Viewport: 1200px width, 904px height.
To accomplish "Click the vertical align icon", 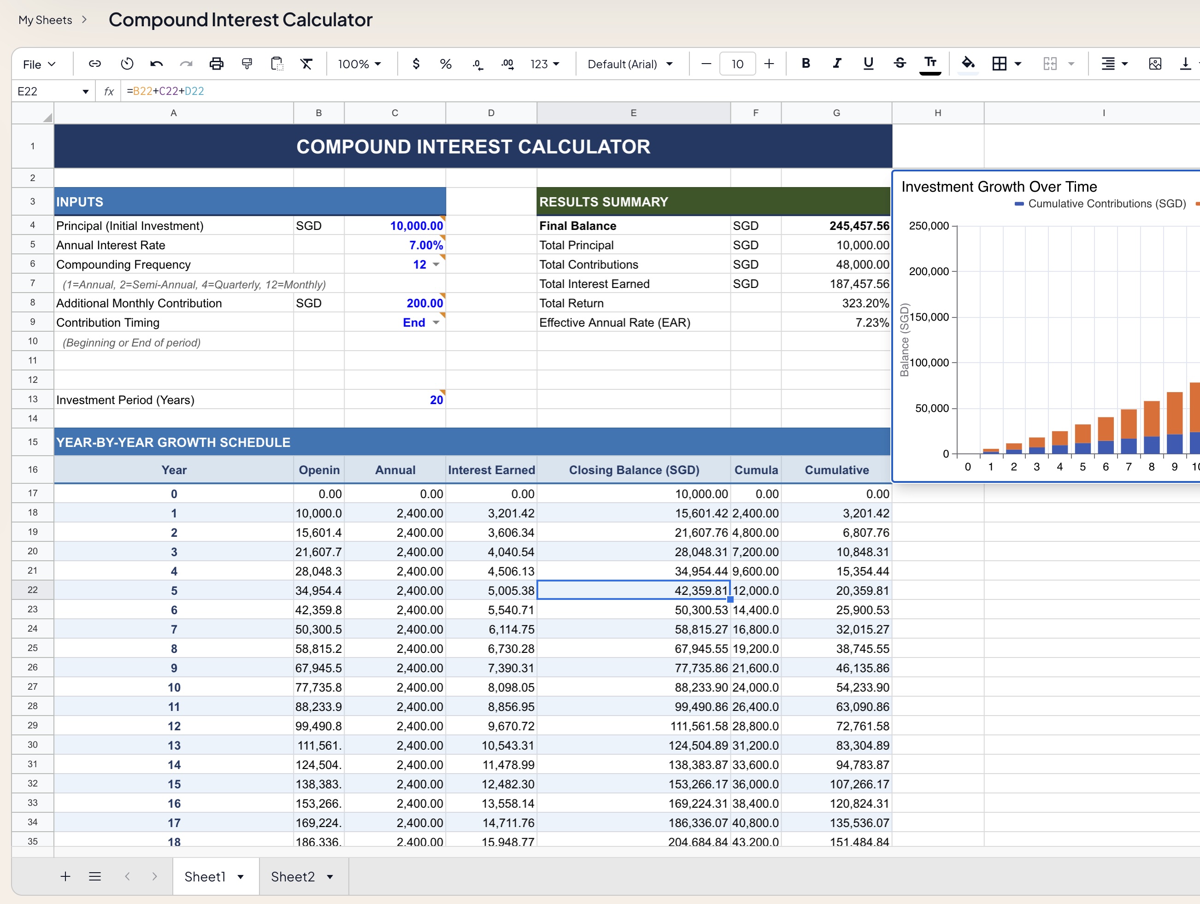I will click(x=1185, y=64).
